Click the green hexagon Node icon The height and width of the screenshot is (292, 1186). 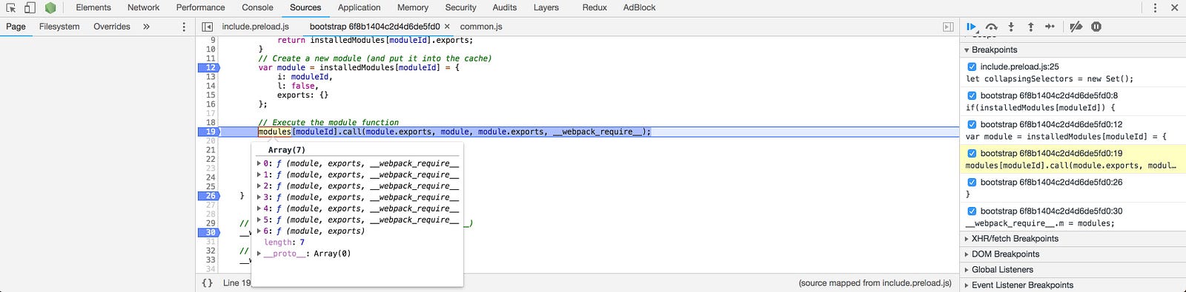point(50,7)
